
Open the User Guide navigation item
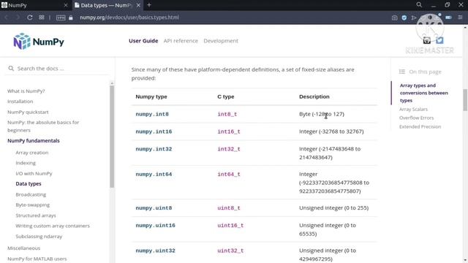pyautogui.click(x=143, y=41)
